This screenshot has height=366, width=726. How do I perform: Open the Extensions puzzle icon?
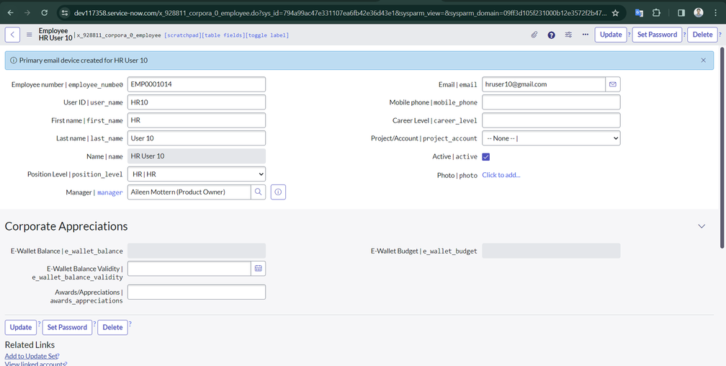656,13
